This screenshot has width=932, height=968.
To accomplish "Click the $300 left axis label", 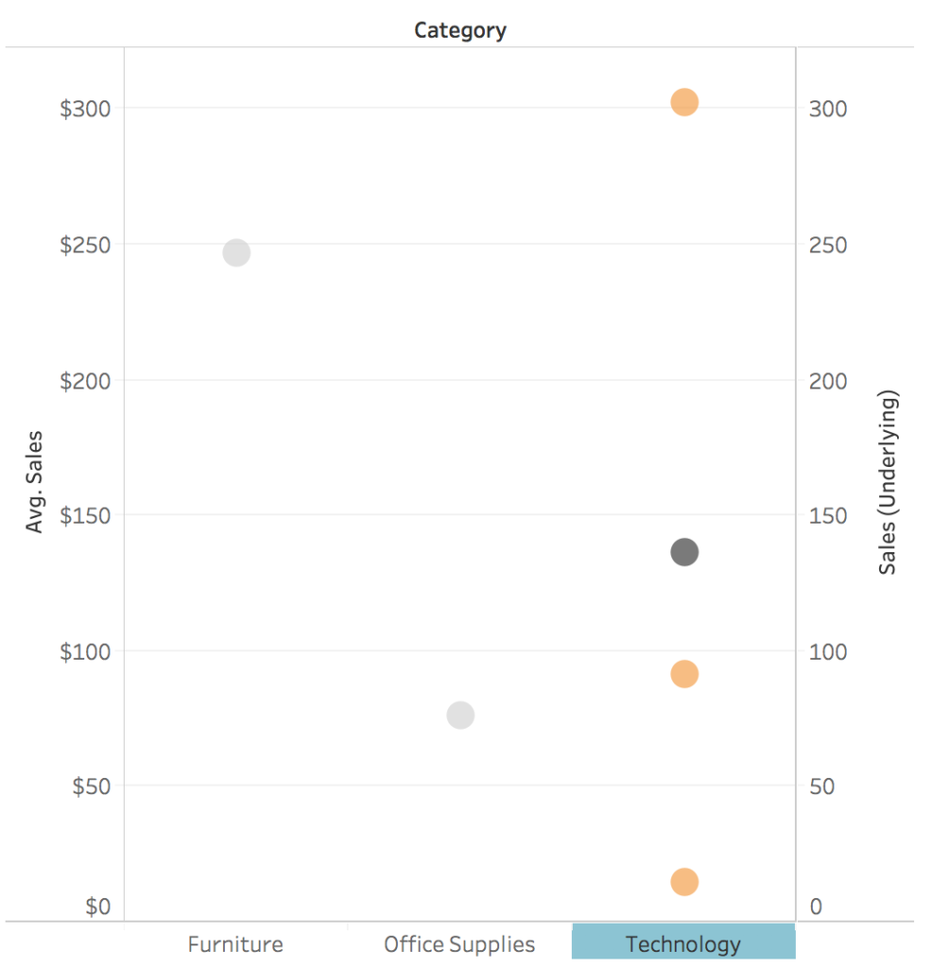I will click(85, 109).
